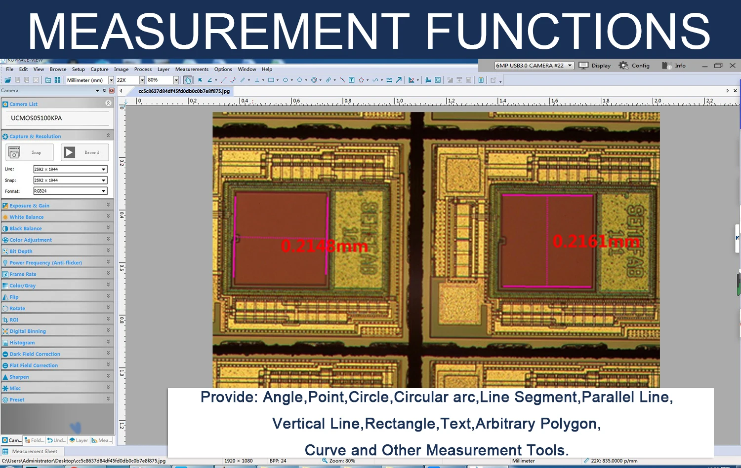This screenshot has width=741, height=468.
Task: Open the Snap resolution dropdown
Action: pyautogui.click(x=70, y=180)
